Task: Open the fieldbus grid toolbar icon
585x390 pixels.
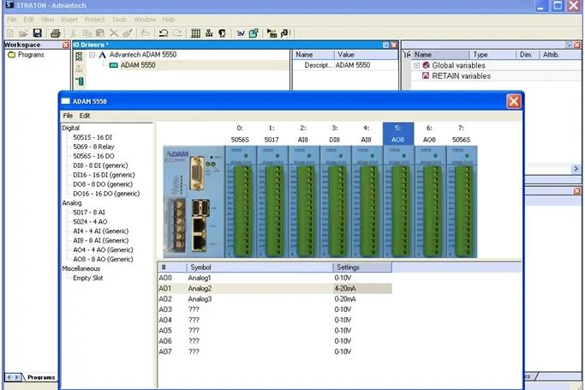Action: point(195,33)
